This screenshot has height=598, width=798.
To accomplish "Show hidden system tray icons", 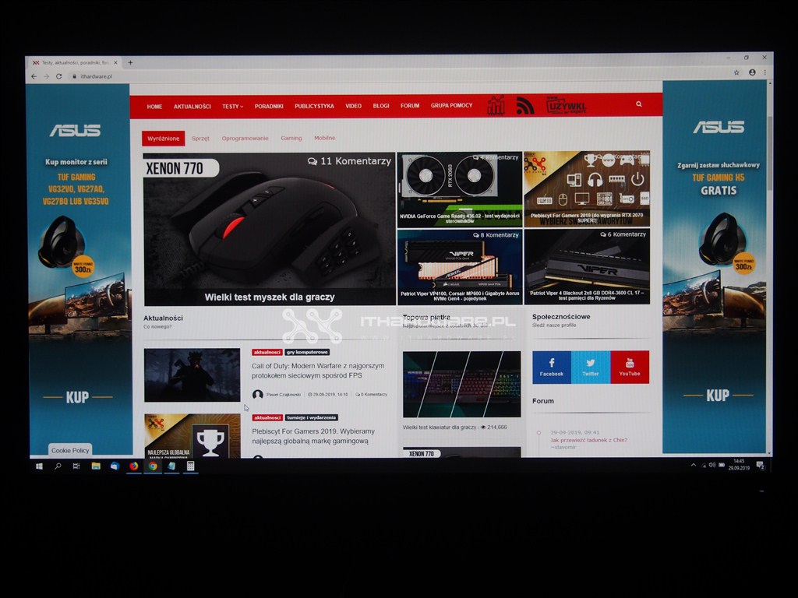I will (x=693, y=465).
